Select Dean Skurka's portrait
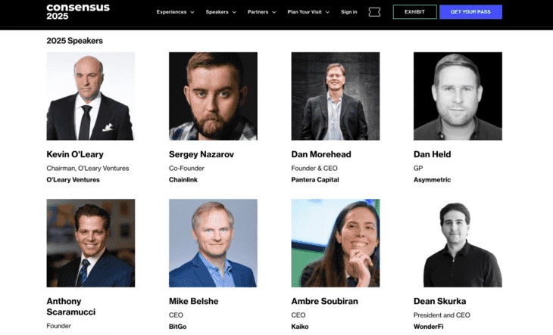 pos(458,243)
